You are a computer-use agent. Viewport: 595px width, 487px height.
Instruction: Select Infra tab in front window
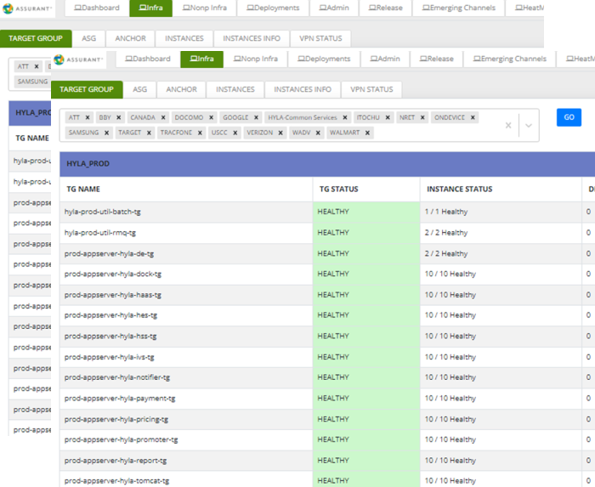tap(202, 59)
